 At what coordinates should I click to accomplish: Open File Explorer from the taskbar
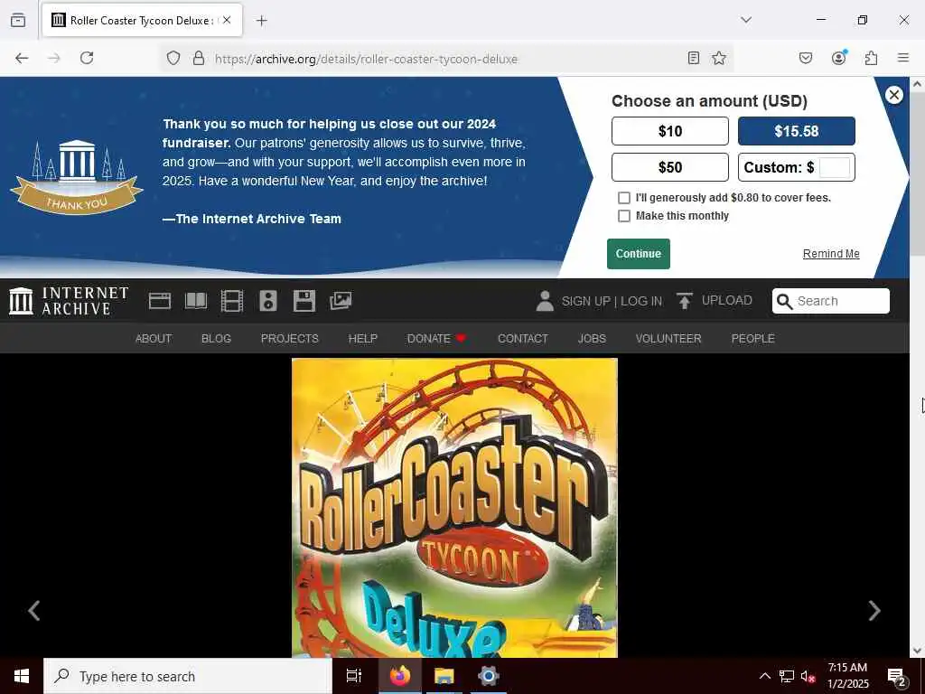[444, 676]
